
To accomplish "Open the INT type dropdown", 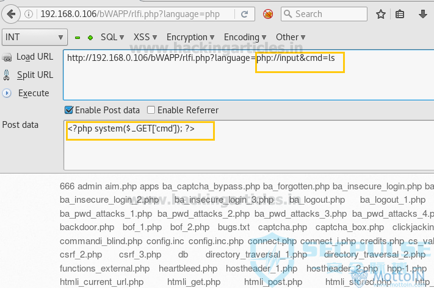I will coord(35,37).
